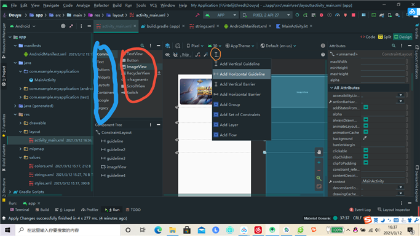The image size is (420, 236).
Task: Open the Event Log
Action: pyautogui.click(x=360, y=210)
